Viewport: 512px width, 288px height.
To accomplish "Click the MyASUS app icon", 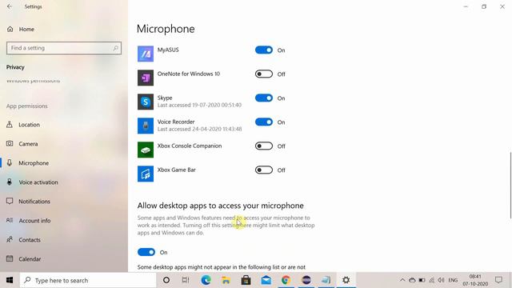I will pyautogui.click(x=146, y=54).
